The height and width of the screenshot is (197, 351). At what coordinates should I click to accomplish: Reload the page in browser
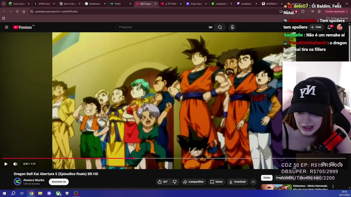(x=17, y=11)
